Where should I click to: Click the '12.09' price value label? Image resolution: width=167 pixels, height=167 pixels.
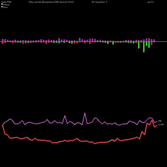tap(161, 125)
